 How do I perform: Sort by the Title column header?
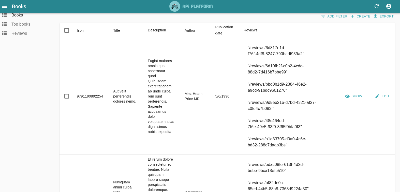pos(116,30)
